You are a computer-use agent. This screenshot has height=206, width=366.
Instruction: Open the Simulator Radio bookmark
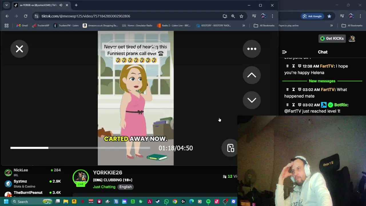(x=137, y=25)
